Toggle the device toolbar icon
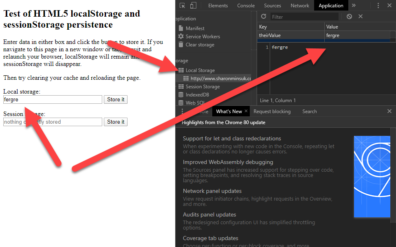Image resolution: width=396 pixels, height=247 pixels. tap(193, 6)
